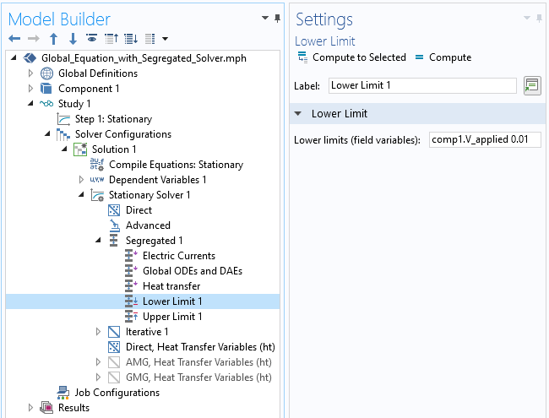549x418 pixels.
Task: Expand the Global Definitions node
Action: [x=30, y=73]
